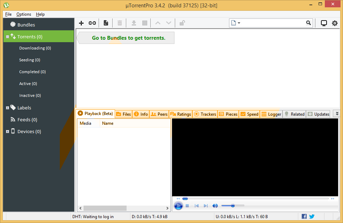Image resolution: width=343 pixels, height=223 pixels.
Task: Click the Twitter bird icon in status bar
Action: tap(312, 216)
